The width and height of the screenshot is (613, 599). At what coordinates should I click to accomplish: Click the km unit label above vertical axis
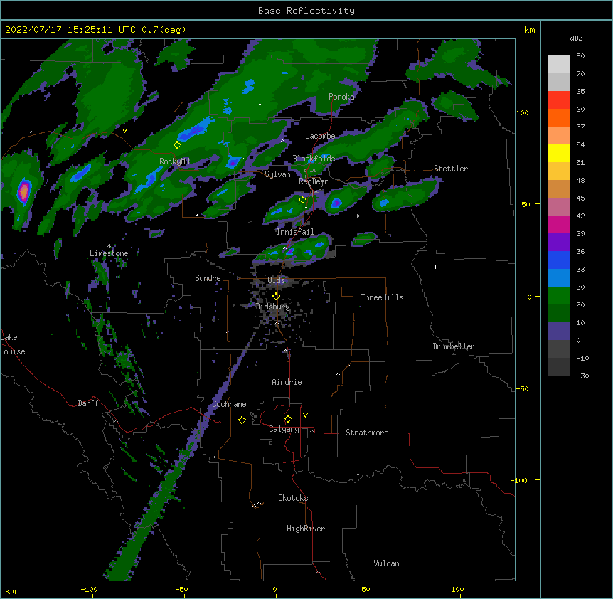pos(529,30)
